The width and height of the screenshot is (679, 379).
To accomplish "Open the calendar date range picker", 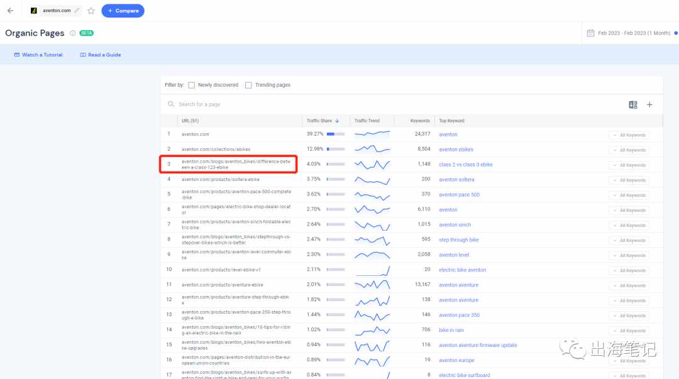I will click(590, 33).
